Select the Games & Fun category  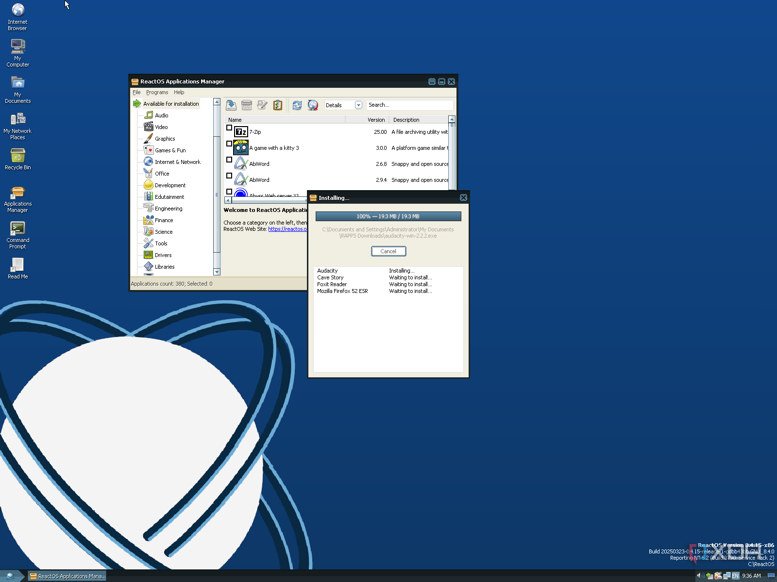(170, 150)
